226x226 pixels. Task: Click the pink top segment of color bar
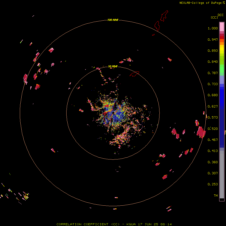[x=222, y=27]
